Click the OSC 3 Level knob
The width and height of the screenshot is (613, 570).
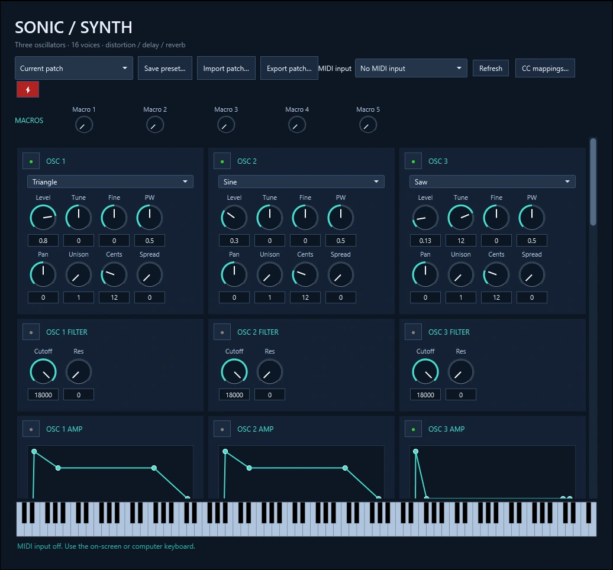425,218
